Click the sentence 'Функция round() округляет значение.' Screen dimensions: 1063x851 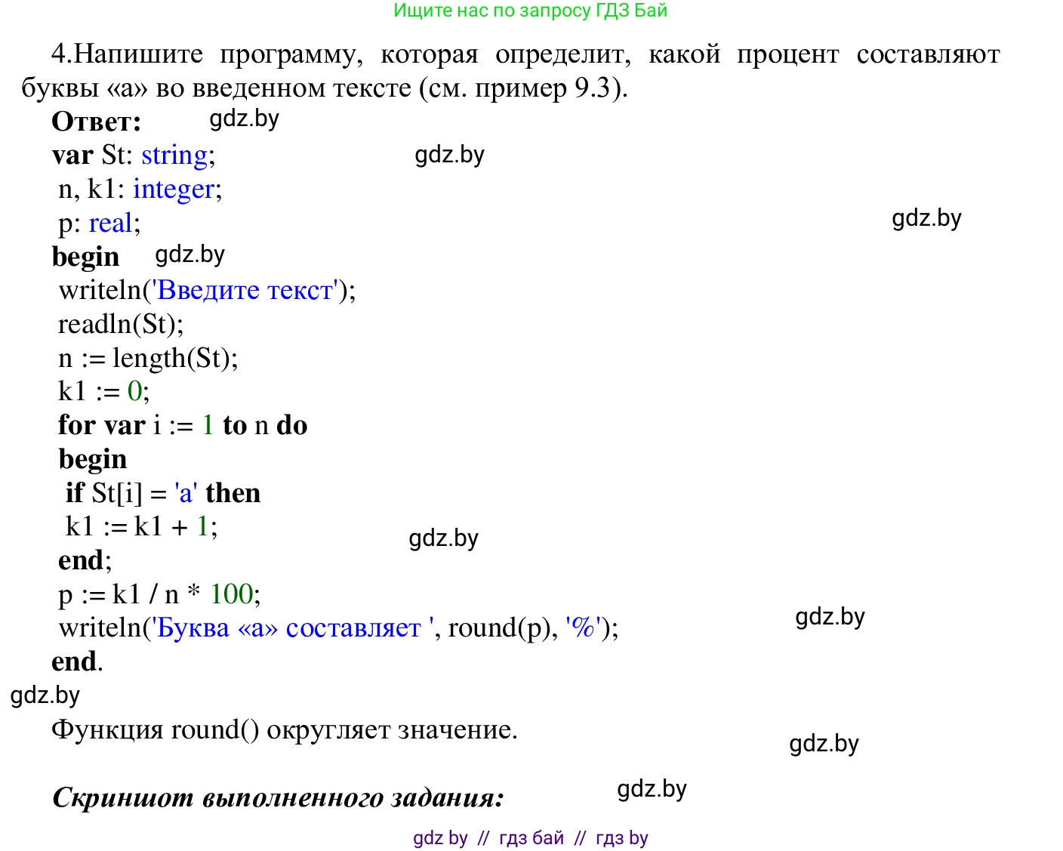[x=285, y=730]
